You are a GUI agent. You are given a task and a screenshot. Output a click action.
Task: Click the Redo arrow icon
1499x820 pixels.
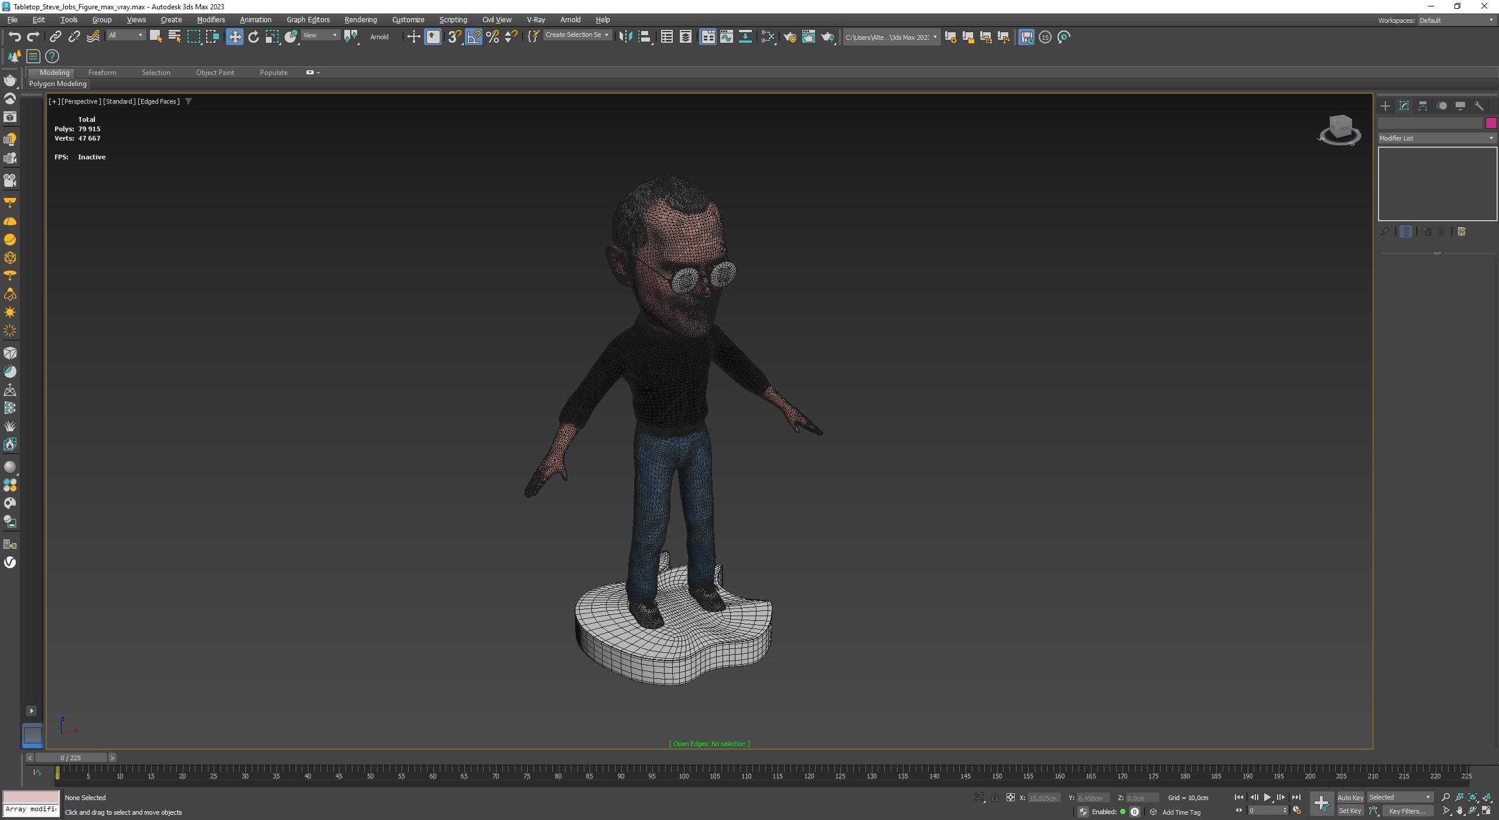click(33, 37)
